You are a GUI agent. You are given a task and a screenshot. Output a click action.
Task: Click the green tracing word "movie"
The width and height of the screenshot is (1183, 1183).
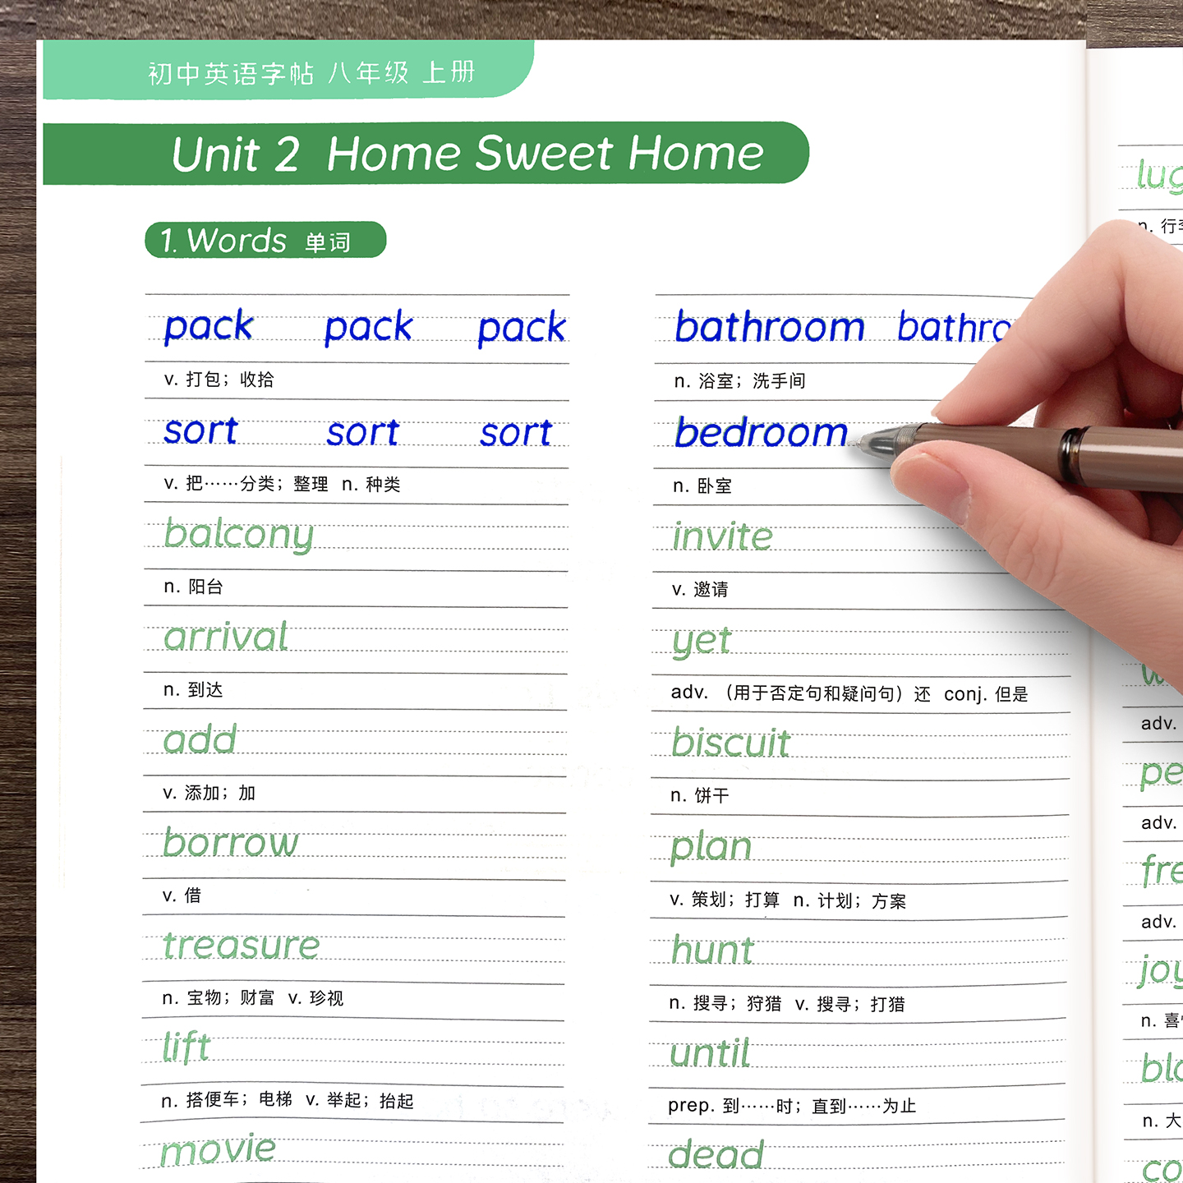click(218, 1150)
